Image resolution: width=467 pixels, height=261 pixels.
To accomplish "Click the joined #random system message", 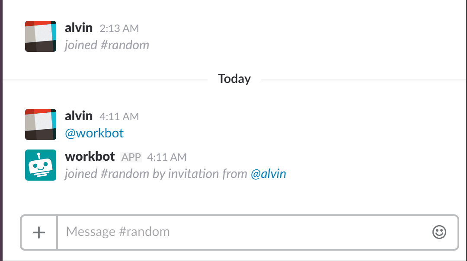I will 107,45.
